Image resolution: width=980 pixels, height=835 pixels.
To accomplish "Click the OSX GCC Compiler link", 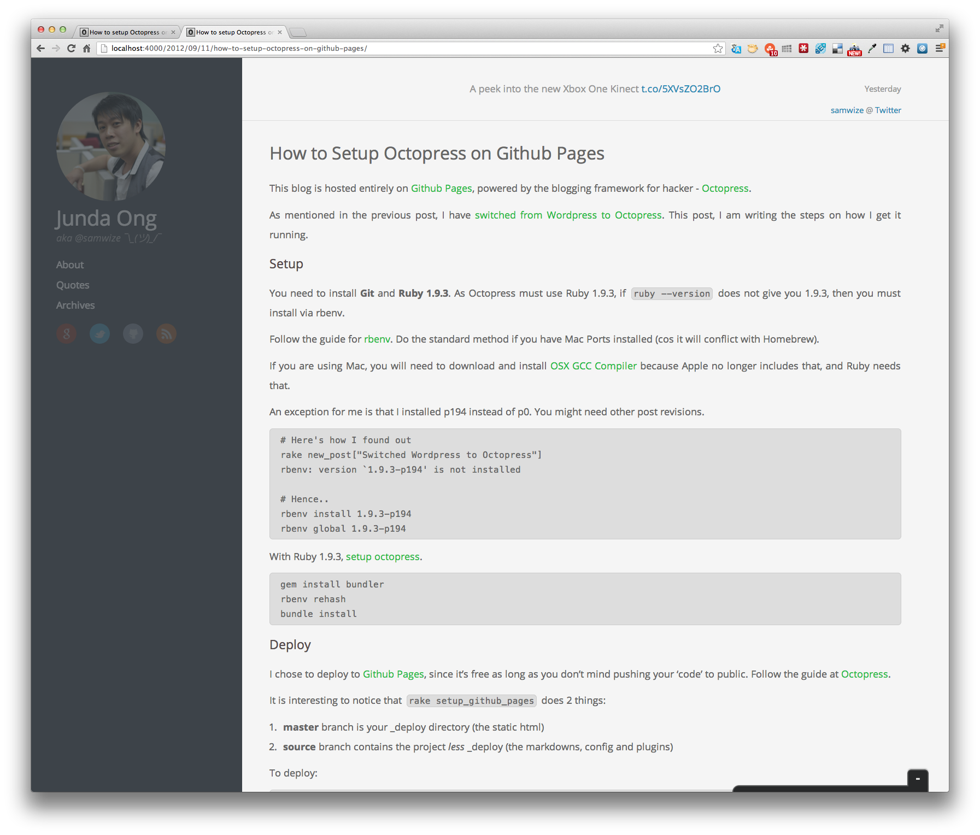I will point(593,366).
